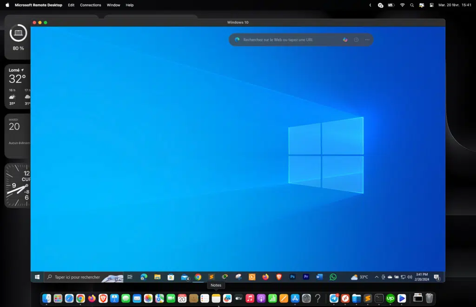
Task: Open the Windows notification center
Action: [437, 277]
